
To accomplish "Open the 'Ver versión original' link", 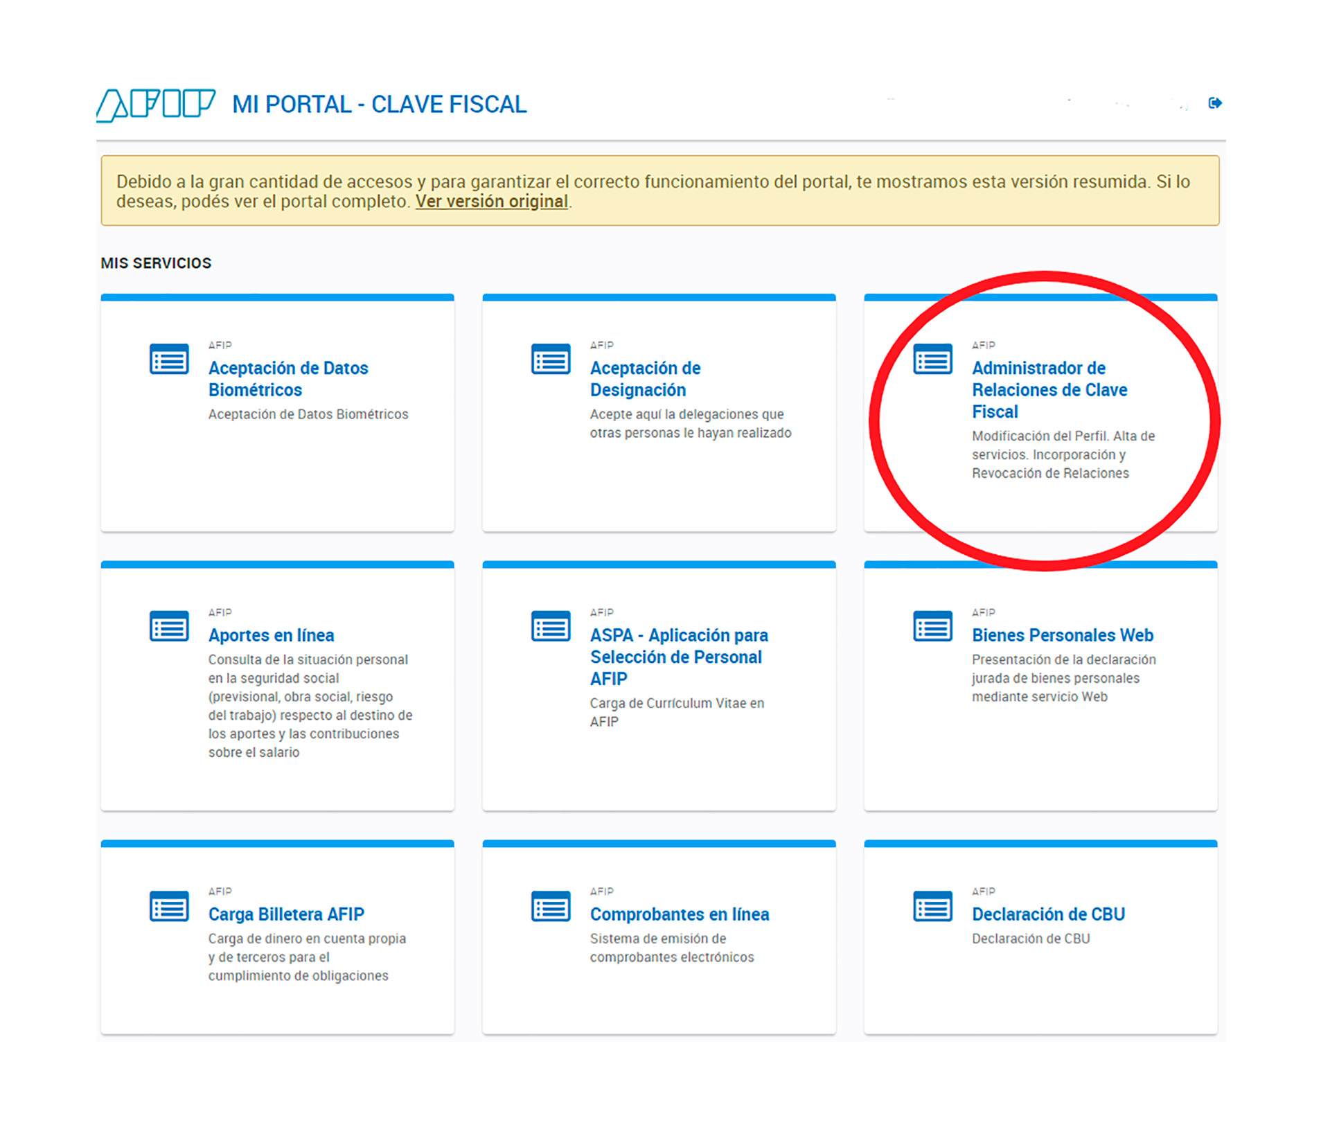I will 491,202.
